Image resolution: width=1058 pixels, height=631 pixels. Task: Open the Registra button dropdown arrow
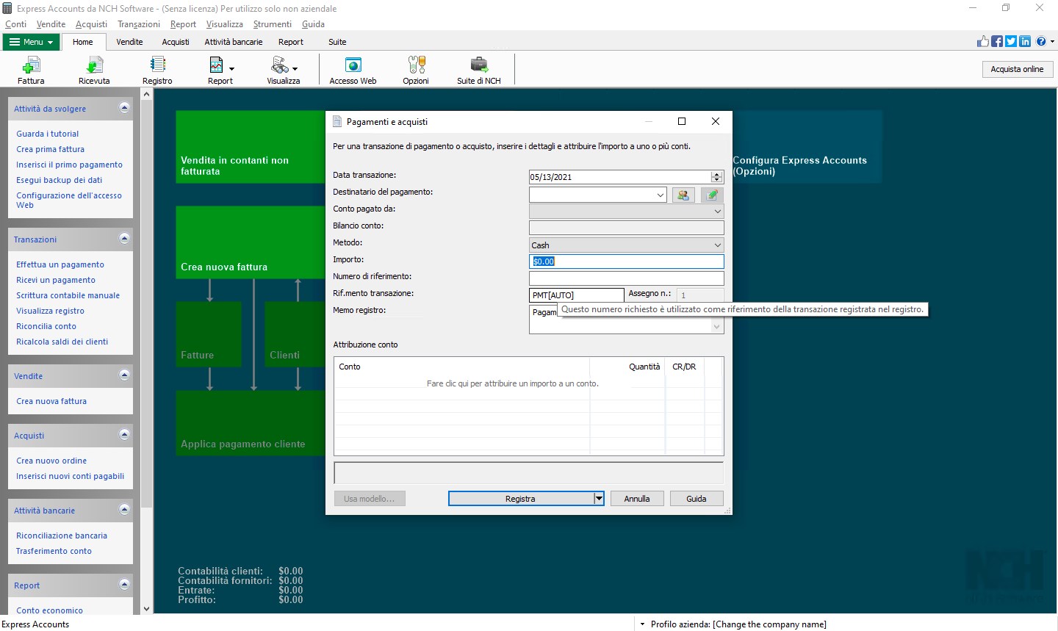click(x=599, y=499)
